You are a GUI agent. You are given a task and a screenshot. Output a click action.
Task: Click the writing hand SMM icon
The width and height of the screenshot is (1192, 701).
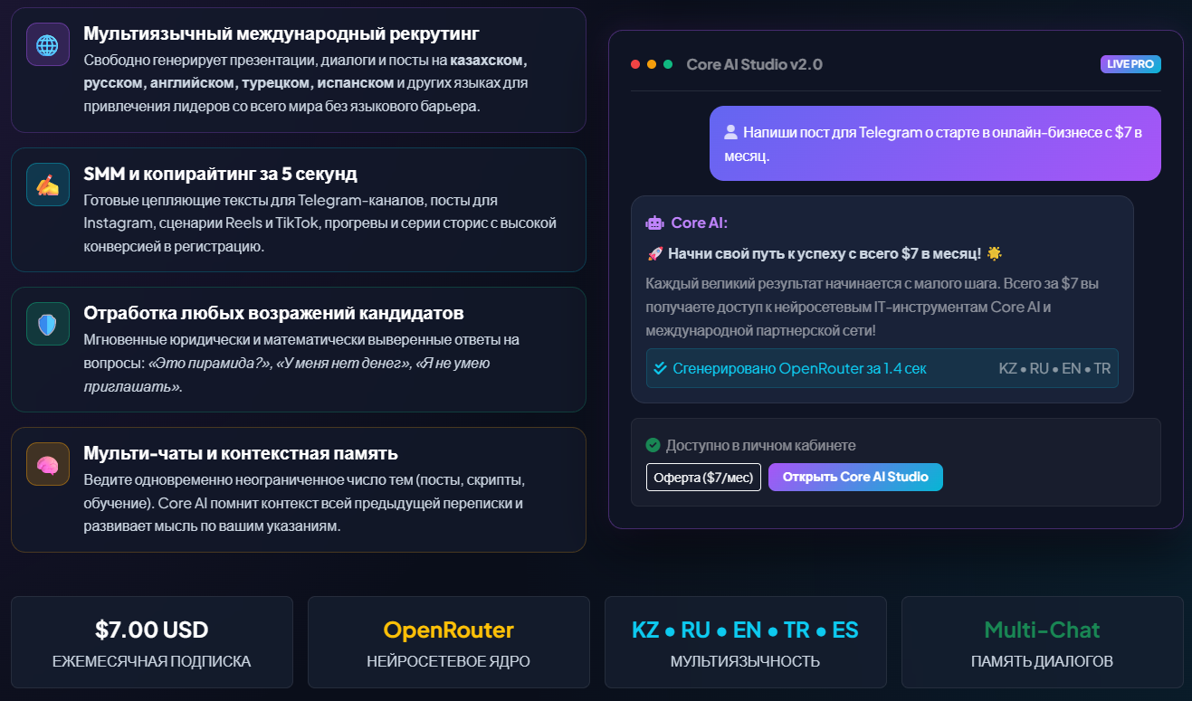click(x=48, y=184)
